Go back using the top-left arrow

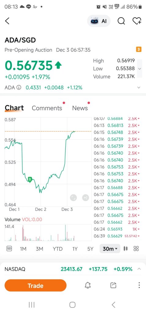pos(7,21)
